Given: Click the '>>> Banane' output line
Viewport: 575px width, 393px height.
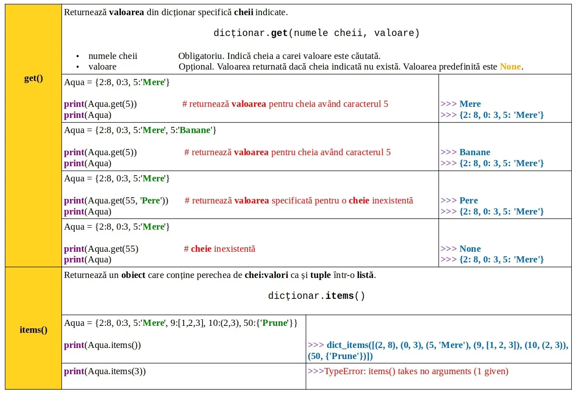Looking at the screenshot, I should tap(465, 152).
